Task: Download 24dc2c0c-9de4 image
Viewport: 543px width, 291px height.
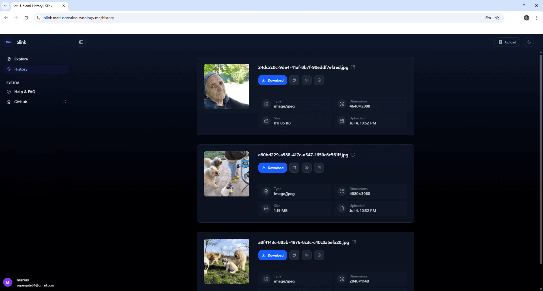Action: tap(272, 80)
